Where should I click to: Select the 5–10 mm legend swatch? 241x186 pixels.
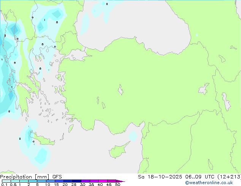(x=41, y=181)
